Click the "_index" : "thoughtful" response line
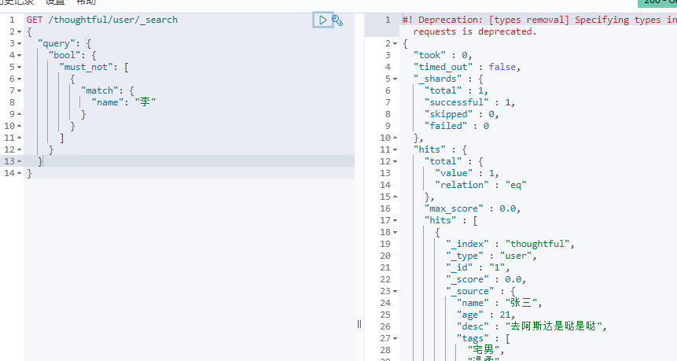The height and width of the screenshot is (361, 677). (x=510, y=244)
